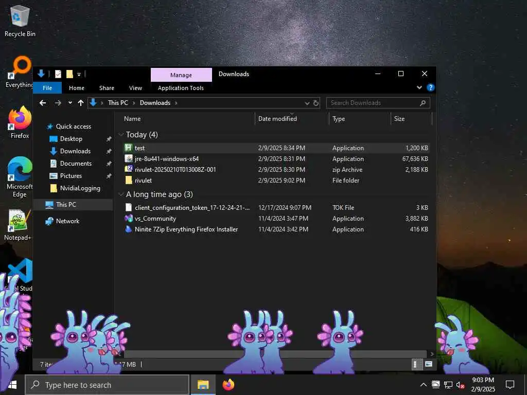Open NvidiaLogging folder in navigation pane
527x395 pixels.
click(80, 188)
